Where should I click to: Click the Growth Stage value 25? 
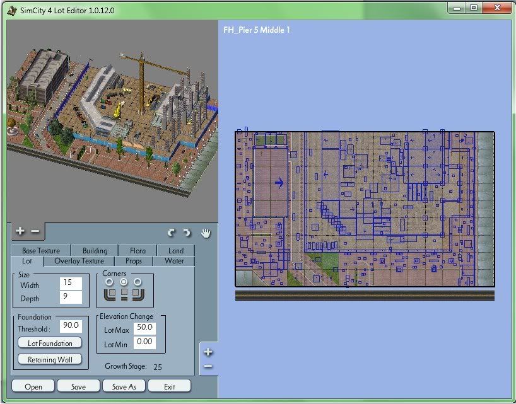pos(158,367)
